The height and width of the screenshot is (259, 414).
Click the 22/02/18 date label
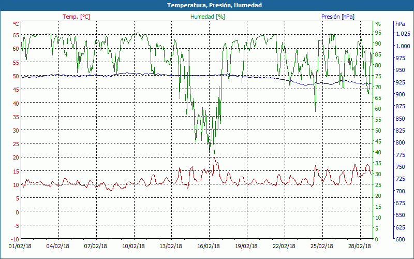285,247
